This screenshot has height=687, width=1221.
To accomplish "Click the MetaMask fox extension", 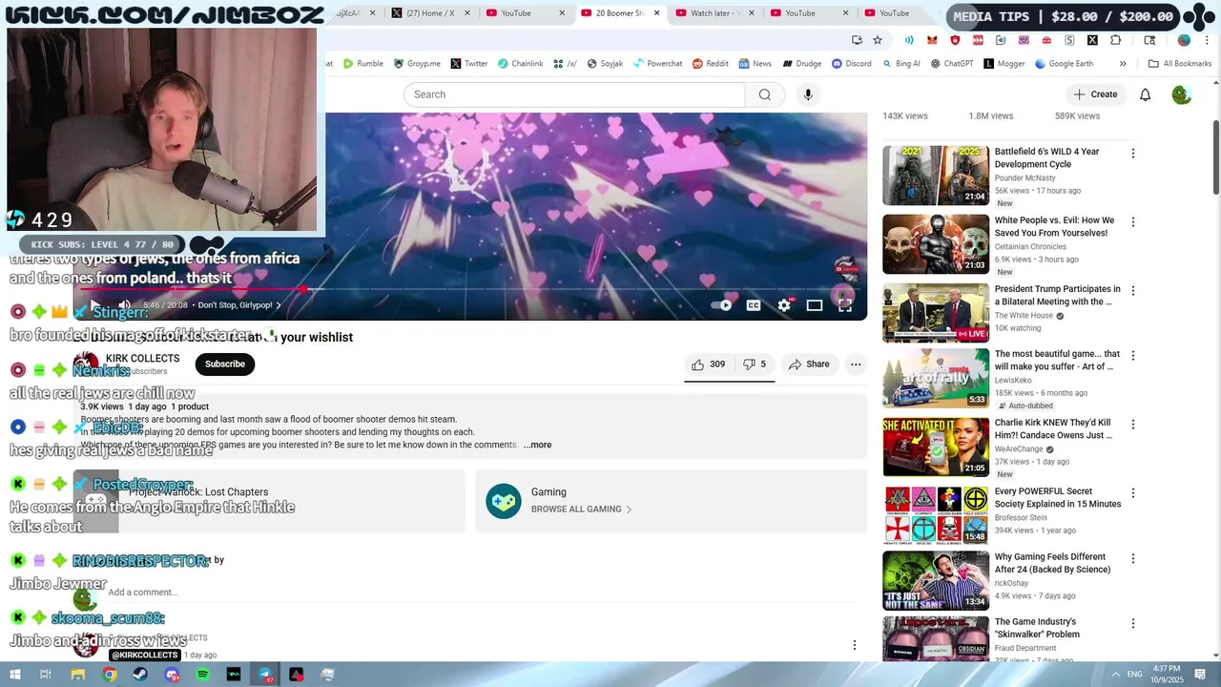I will click(x=932, y=40).
